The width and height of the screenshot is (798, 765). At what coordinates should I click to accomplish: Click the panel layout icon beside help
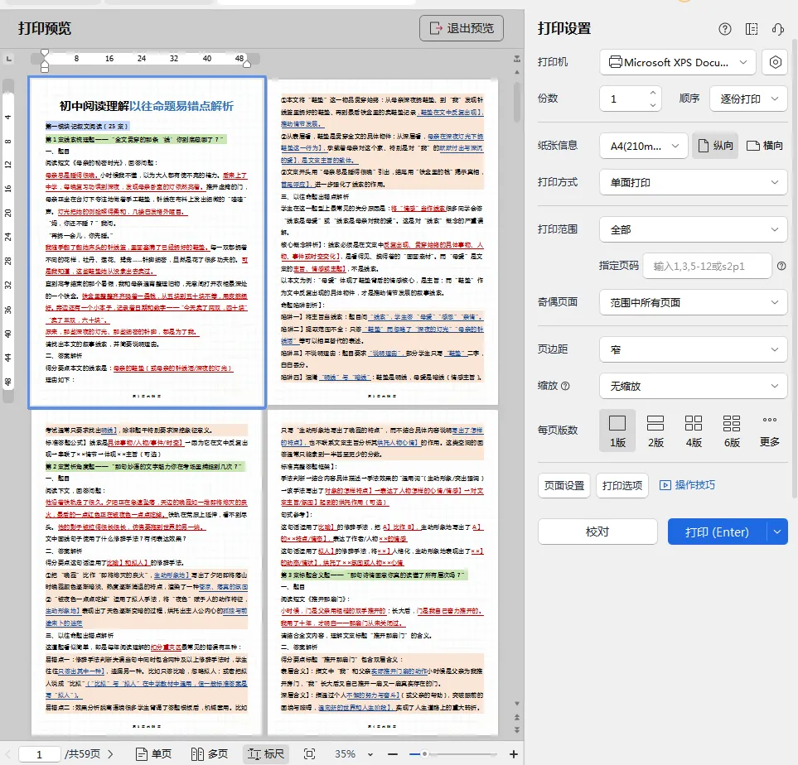click(752, 29)
